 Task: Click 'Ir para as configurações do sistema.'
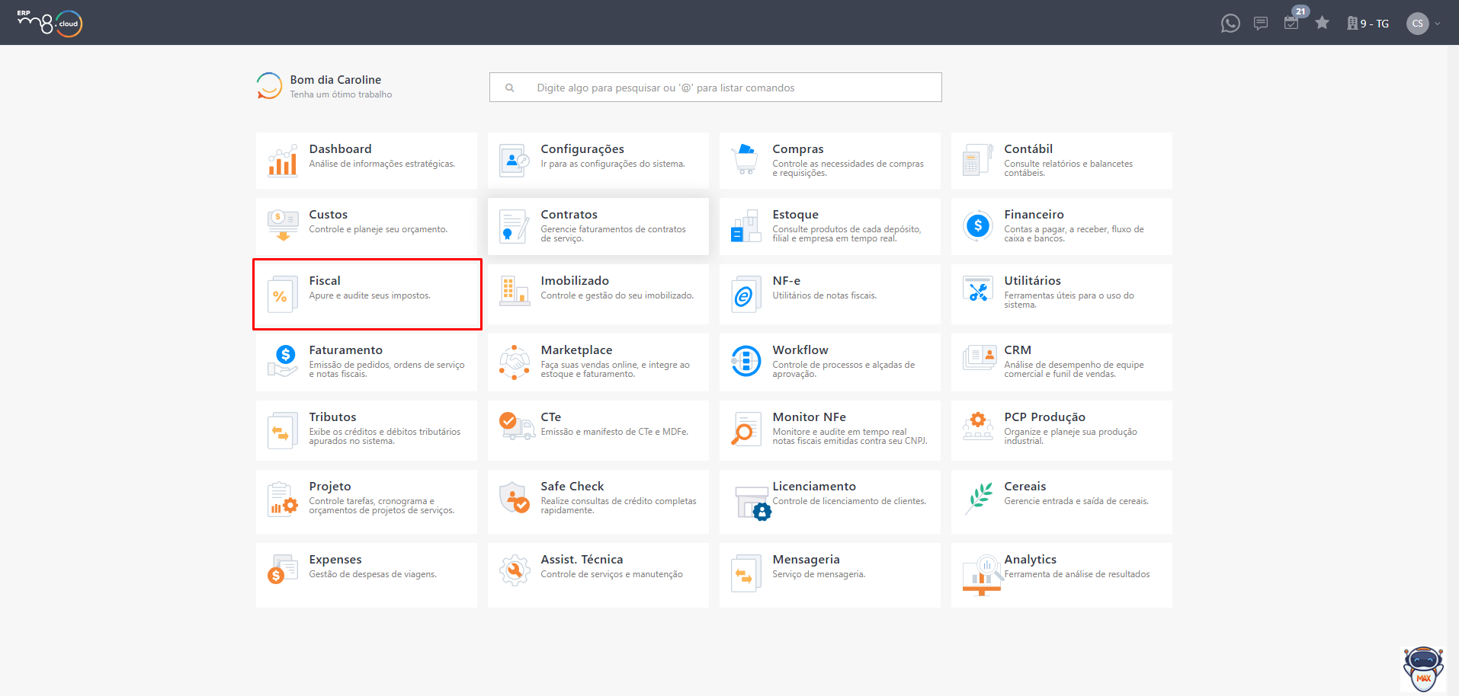click(x=613, y=164)
